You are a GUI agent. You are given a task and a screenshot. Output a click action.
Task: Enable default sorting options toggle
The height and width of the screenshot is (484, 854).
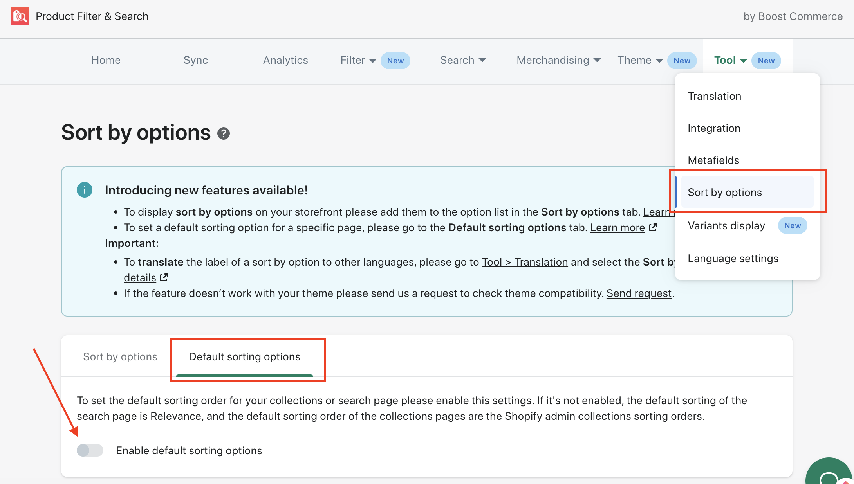tap(90, 450)
